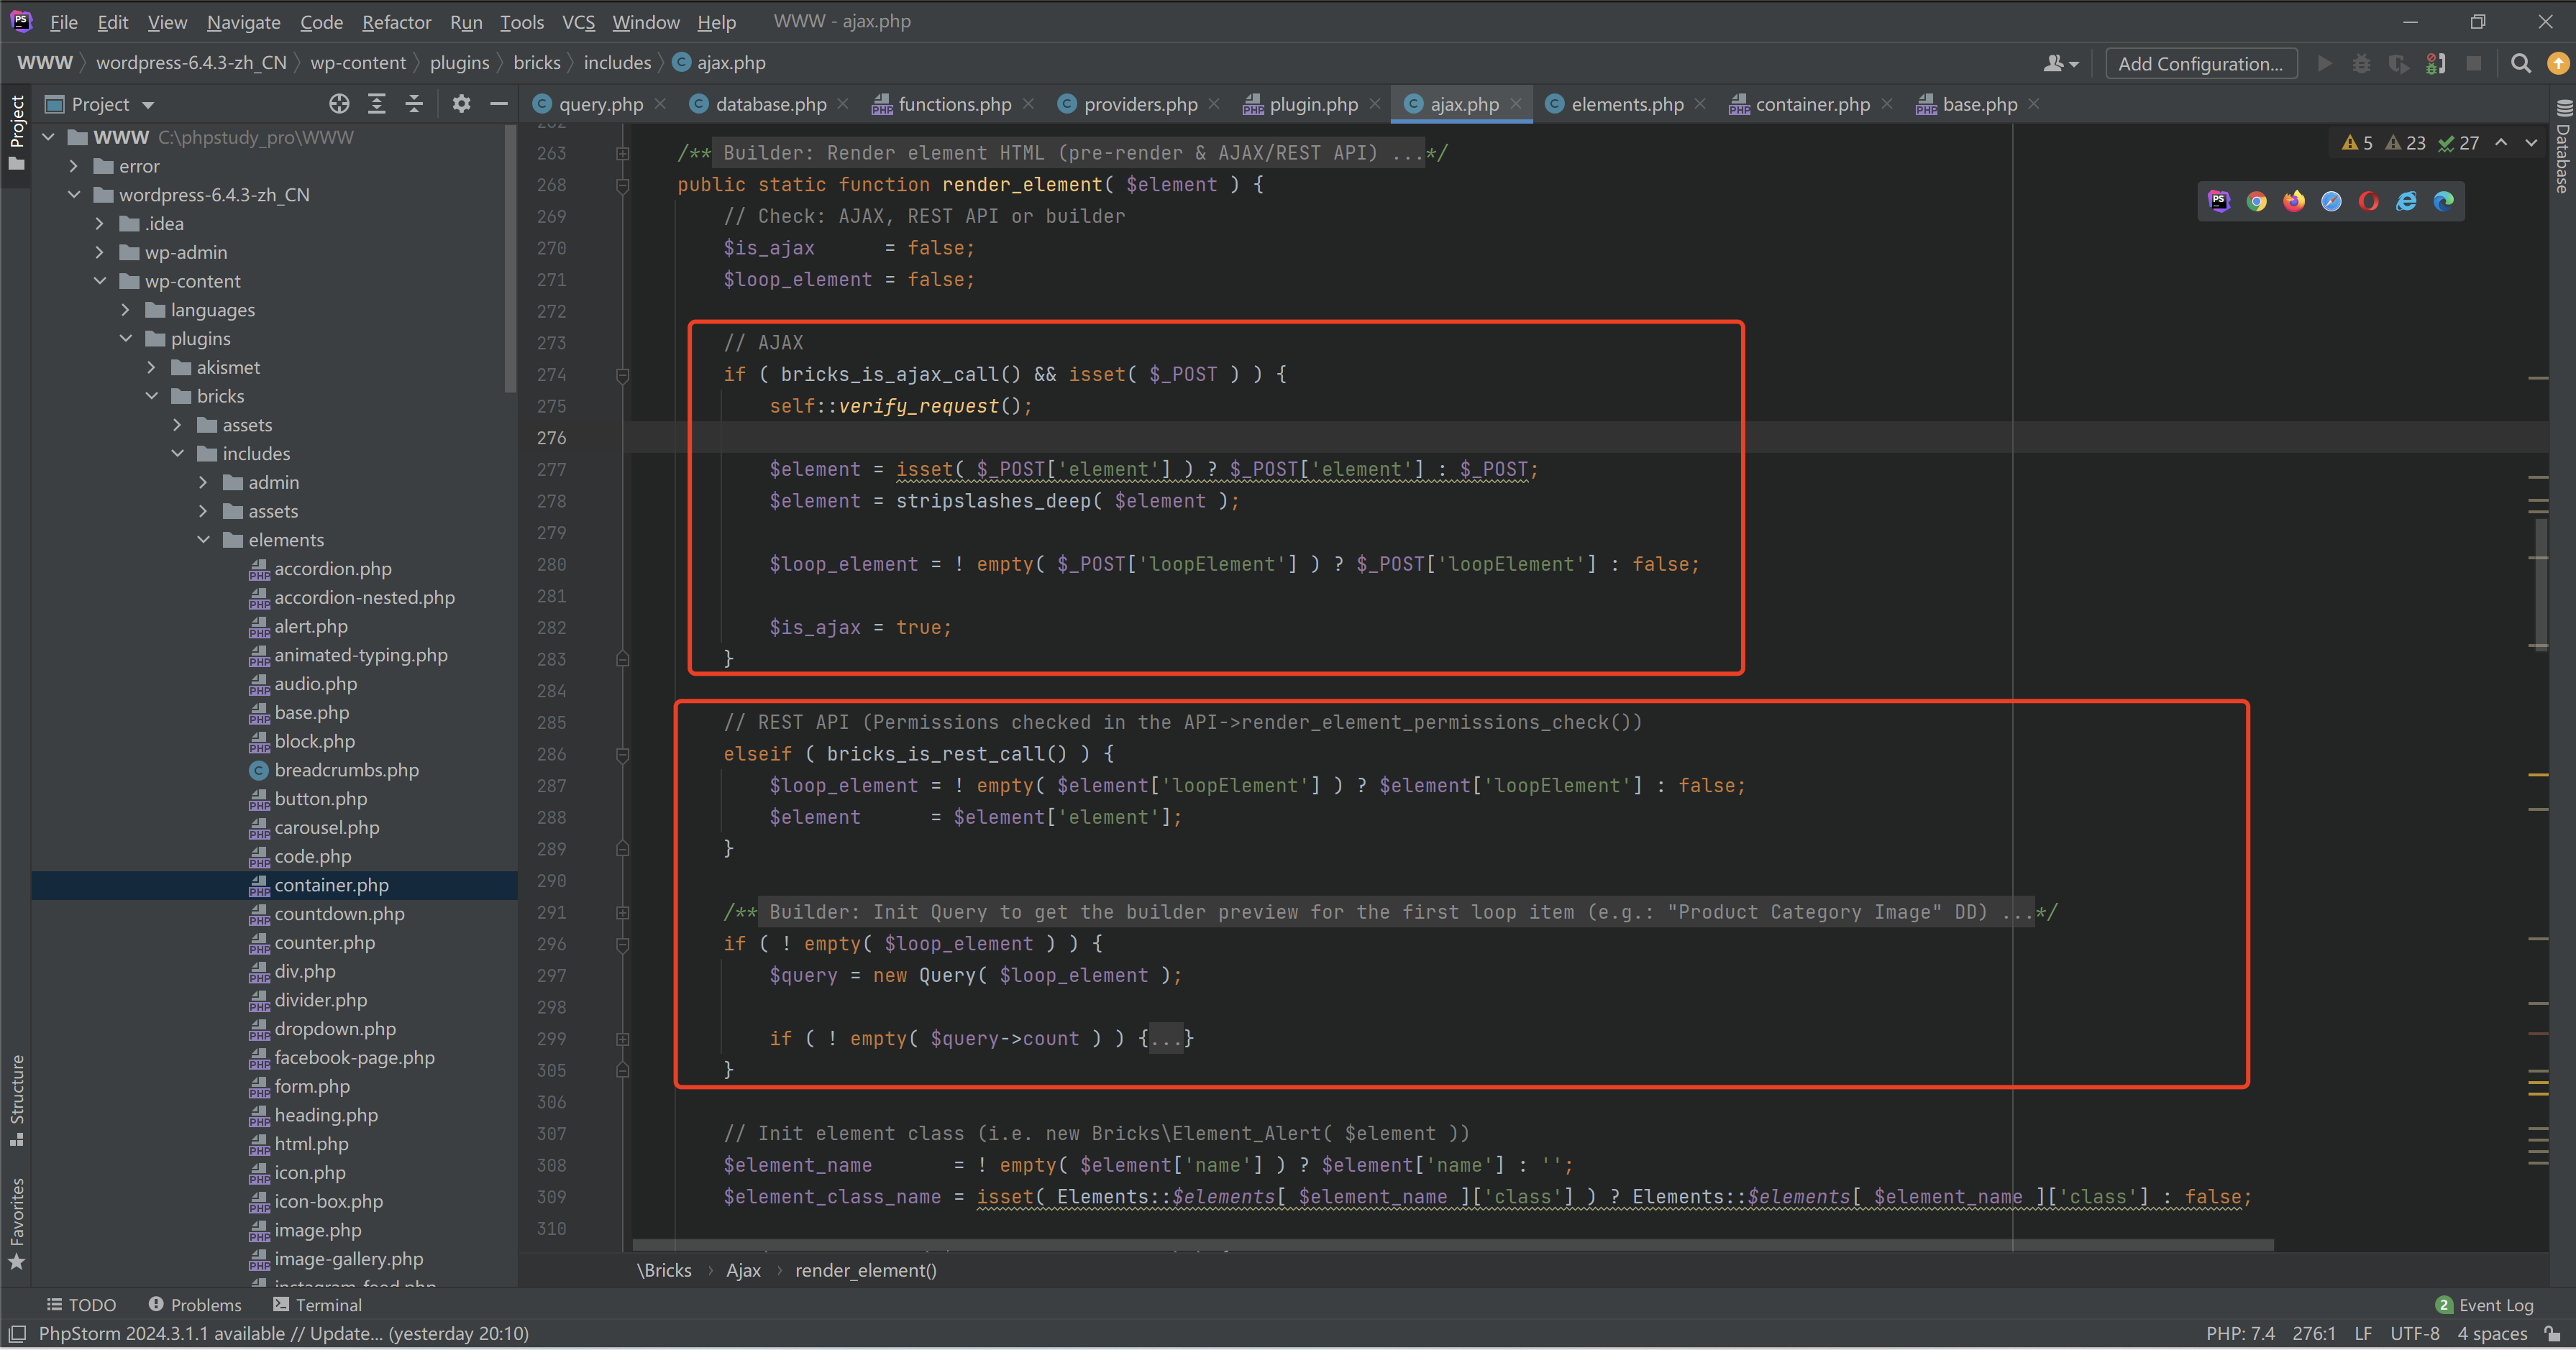Open file preview in Safari browser icon
2576x1350 pixels.
point(2331,201)
